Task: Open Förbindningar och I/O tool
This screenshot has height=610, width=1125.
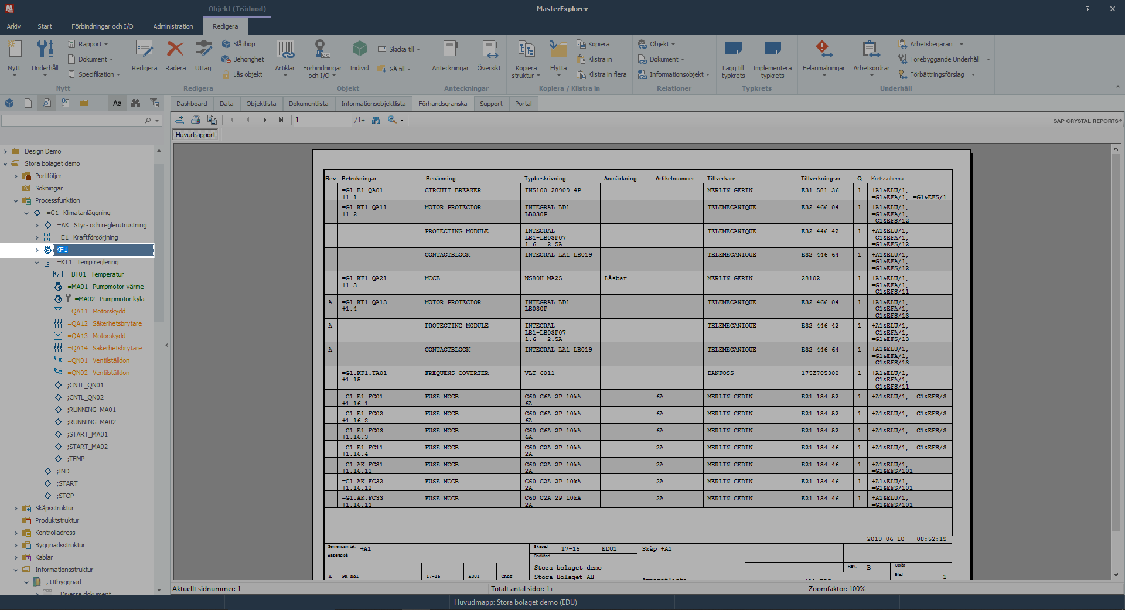Action: [322, 59]
